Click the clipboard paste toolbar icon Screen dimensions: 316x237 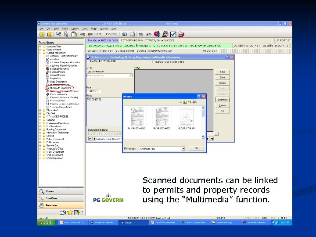[74, 35]
